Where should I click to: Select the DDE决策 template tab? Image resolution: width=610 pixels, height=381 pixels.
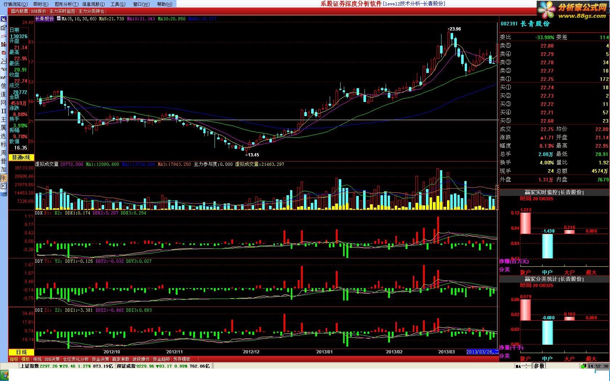point(52,359)
